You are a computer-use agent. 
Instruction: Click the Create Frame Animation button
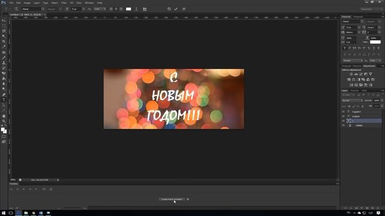click(x=172, y=199)
